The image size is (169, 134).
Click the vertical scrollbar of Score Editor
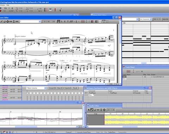pyautogui.click(x=120, y=52)
